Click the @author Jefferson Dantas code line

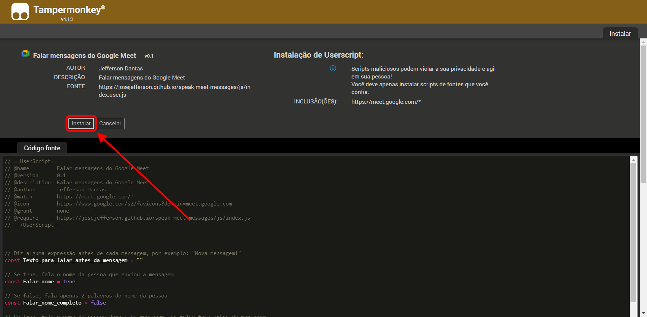55,190
